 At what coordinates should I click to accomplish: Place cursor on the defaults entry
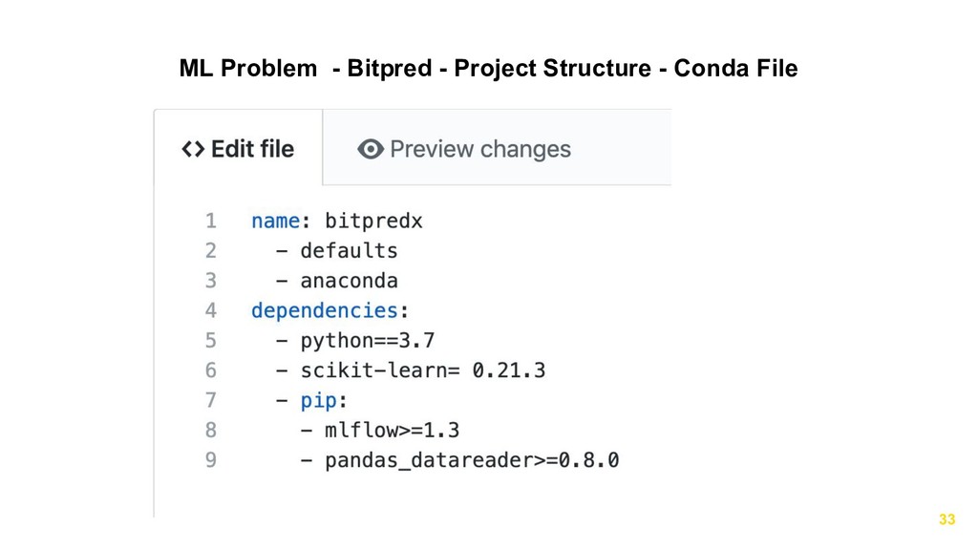pos(349,251)
